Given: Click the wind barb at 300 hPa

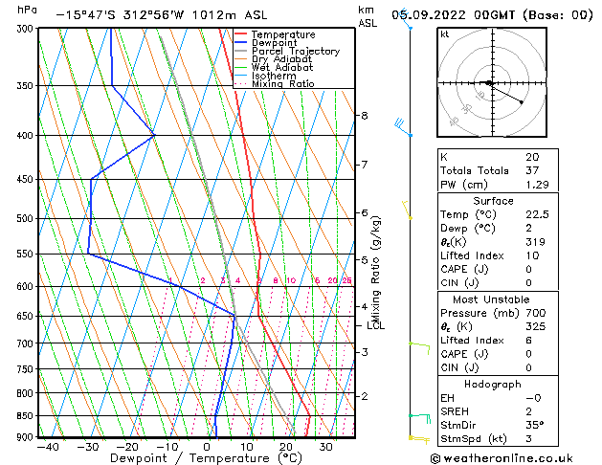Looking at the screenshot, I should [406, 19].
